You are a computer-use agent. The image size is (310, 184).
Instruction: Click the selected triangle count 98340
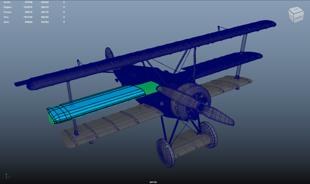pyautogui.click(x=45, y=17)
